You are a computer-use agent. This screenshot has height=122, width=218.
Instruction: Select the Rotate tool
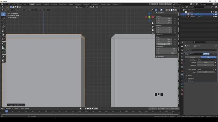click(3, 27)
